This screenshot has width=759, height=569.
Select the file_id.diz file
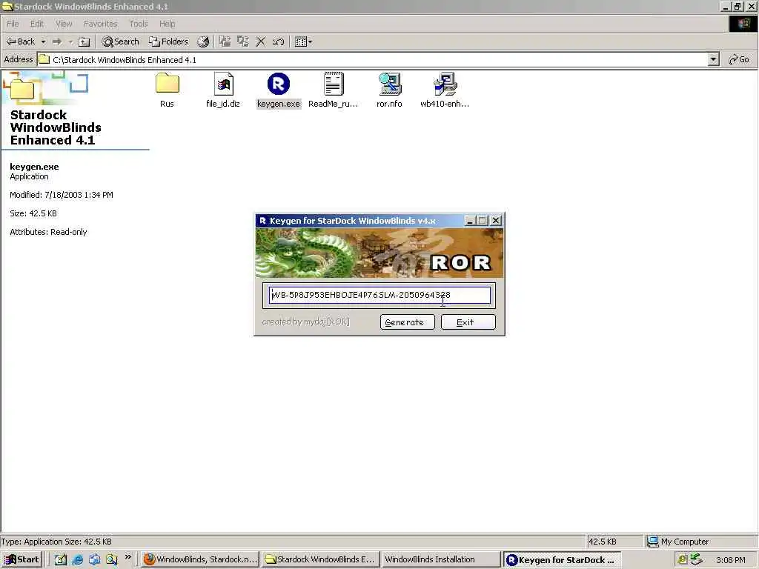pyautogui.click(x=222, y=90)
